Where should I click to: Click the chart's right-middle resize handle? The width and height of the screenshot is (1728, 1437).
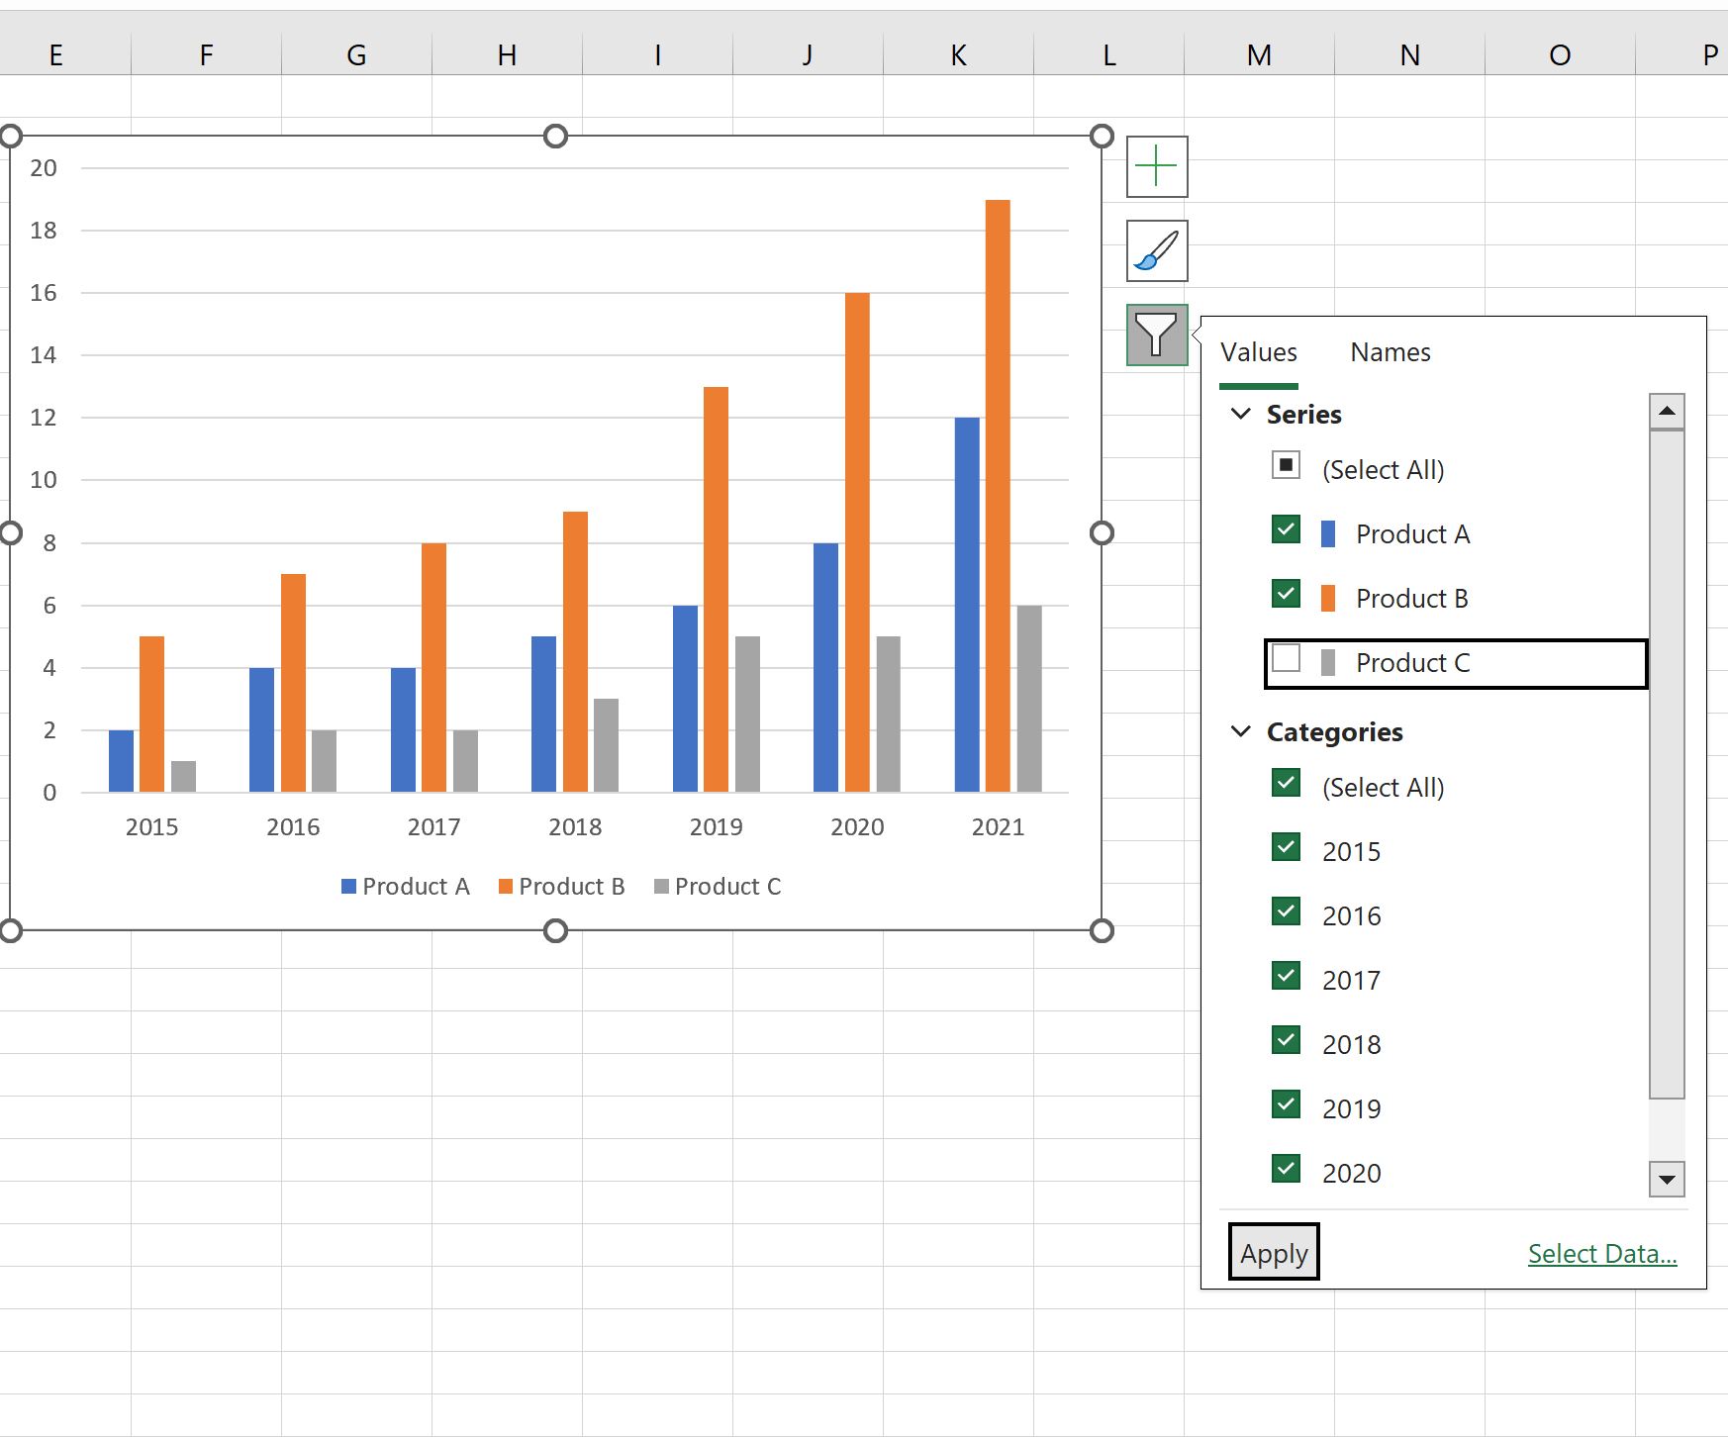[1102, 533]
